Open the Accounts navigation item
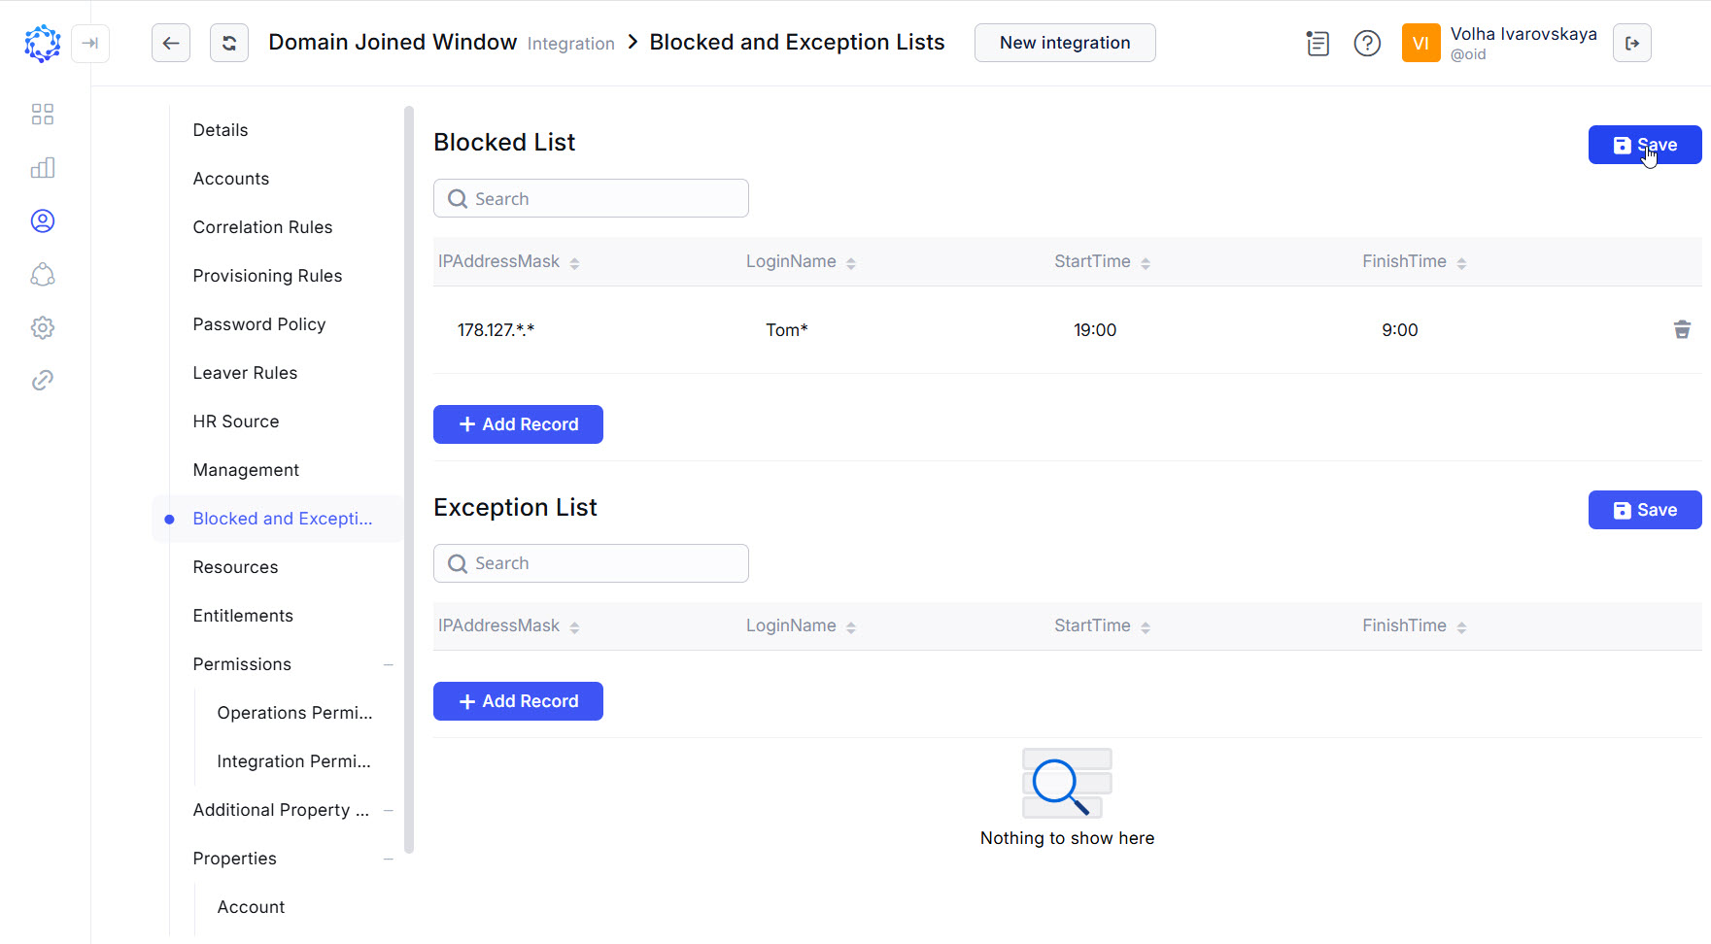 coord(231,179)
